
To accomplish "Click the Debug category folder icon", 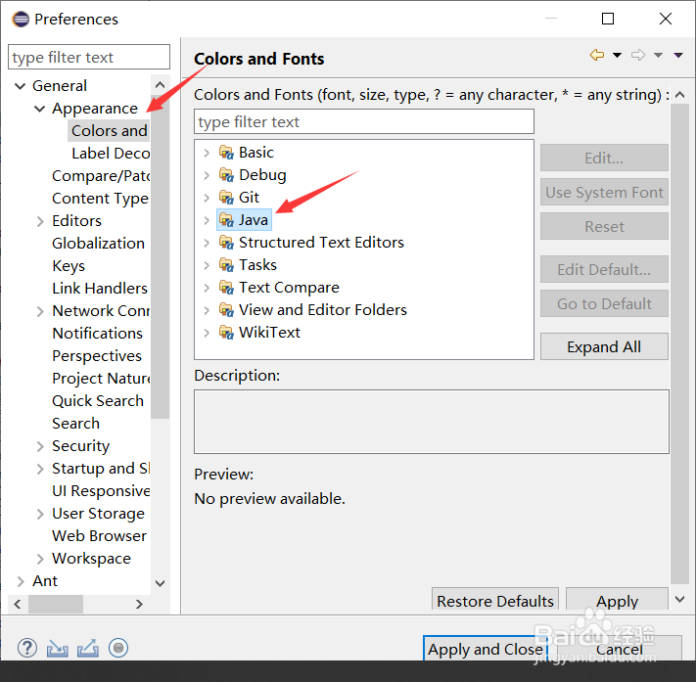I will 226,175.
